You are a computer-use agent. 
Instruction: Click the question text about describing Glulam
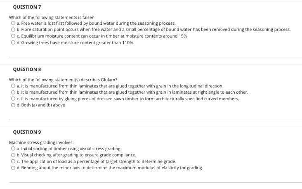[63, 80]
